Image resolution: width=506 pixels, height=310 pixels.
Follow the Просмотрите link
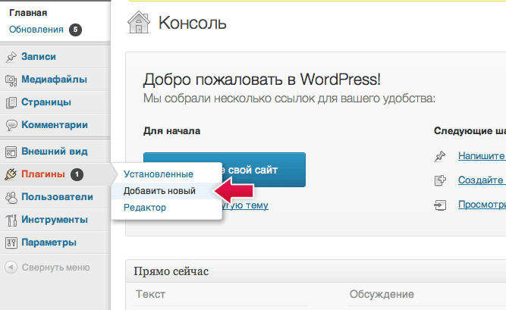(482, 205)
